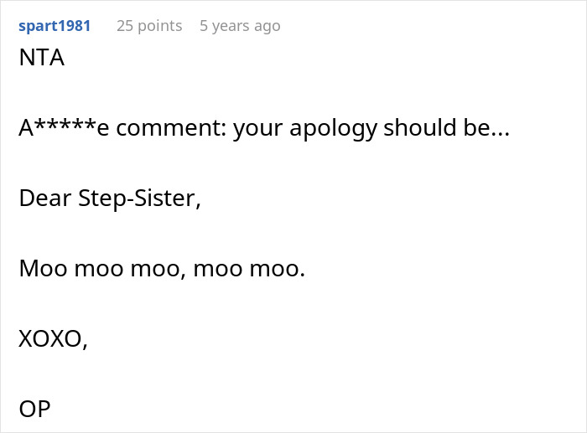The width and height of the screenshot is (587, 433).
Task: Click the Moo moo moo line
Action: 162,270
